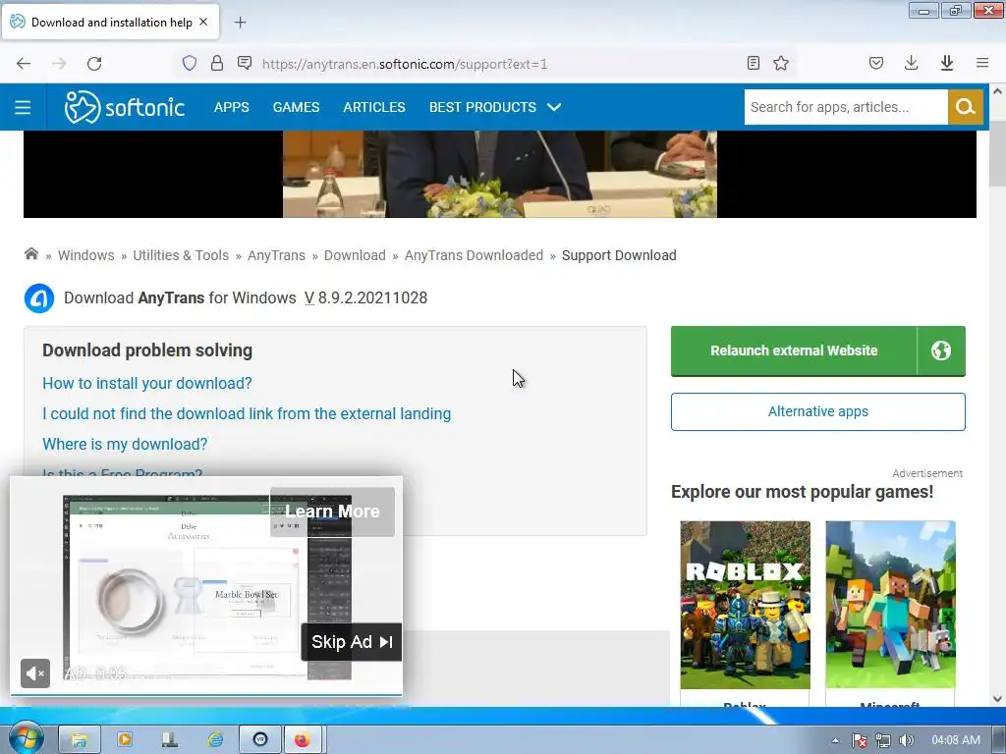Click the home breadcrumb icon
This screenshot has height=754, width=1006.
tap(30, 254)
